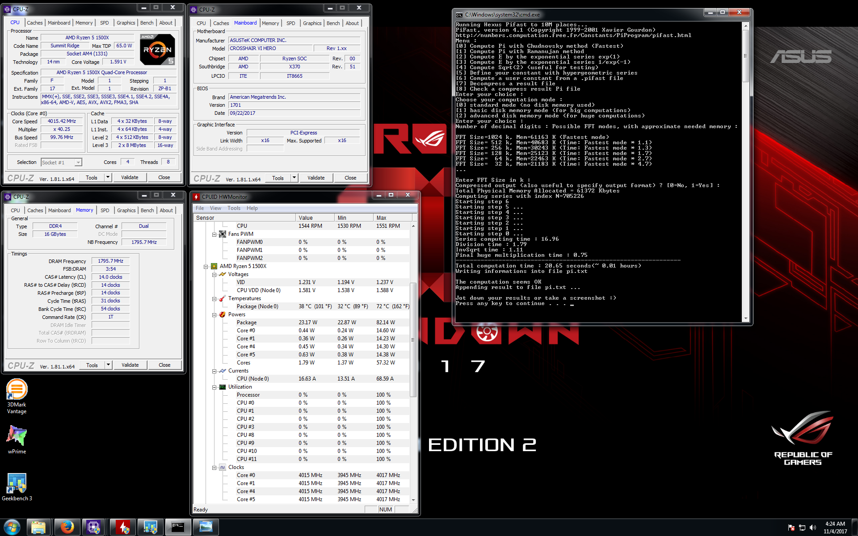Screen dimensions: 858x536
Task: Open Tools dropdown arrow in CPU-Z Mainboard window
Action: coord(294,178)
